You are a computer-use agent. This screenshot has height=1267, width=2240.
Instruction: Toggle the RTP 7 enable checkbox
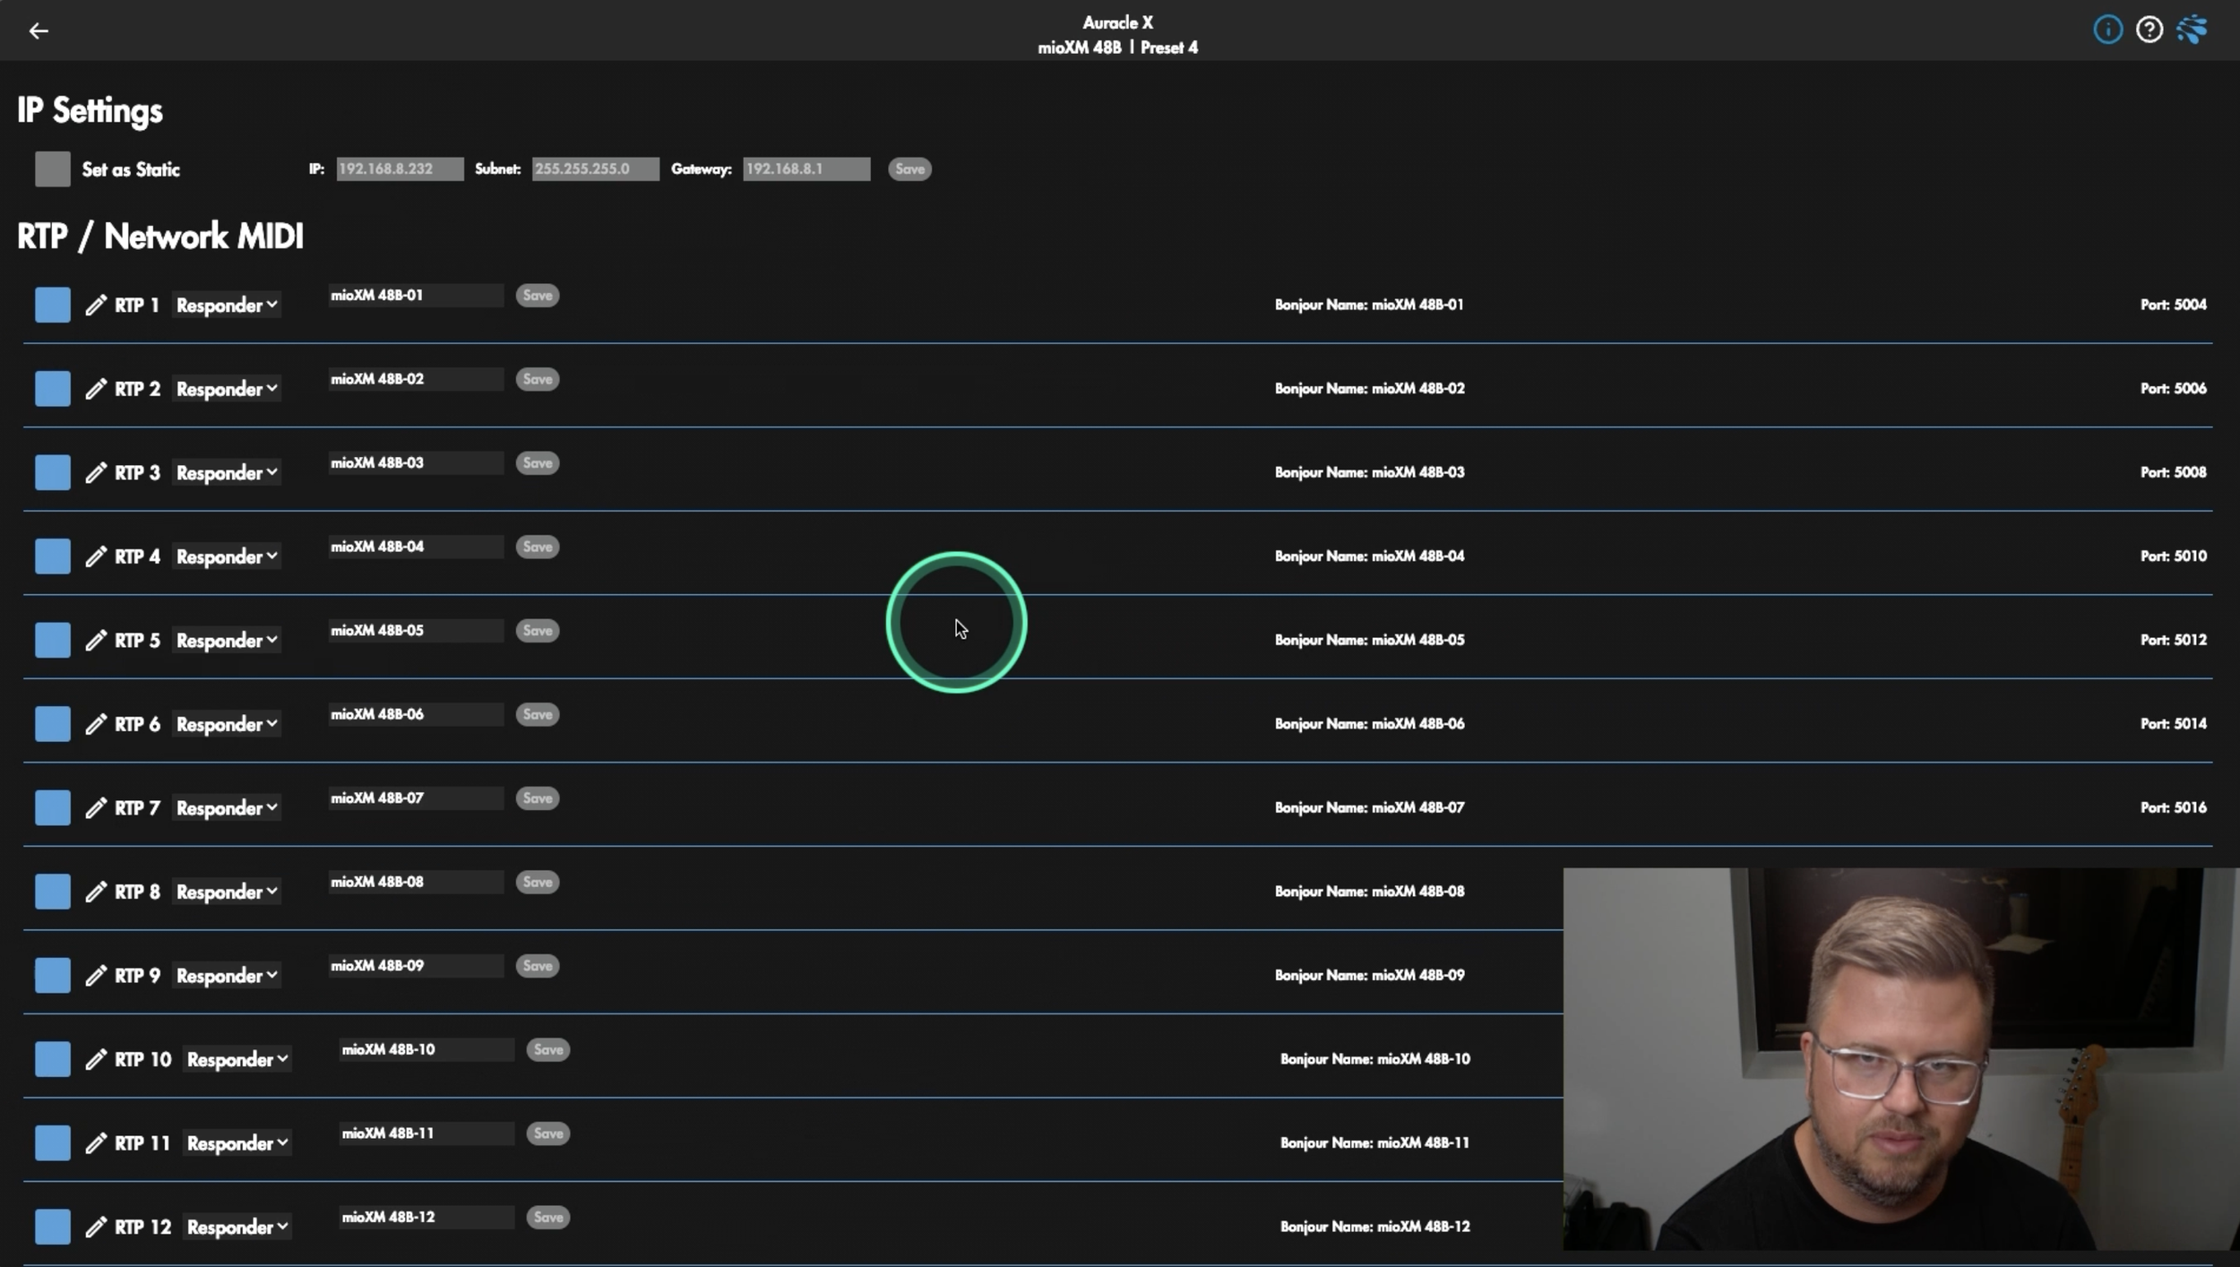tap(53, 807)
